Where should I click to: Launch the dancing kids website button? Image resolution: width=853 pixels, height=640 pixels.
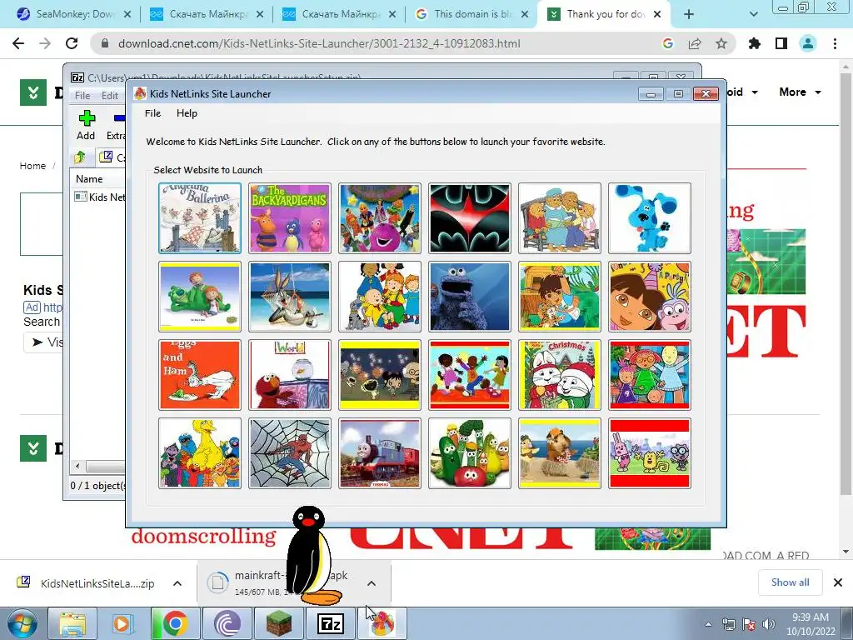pos(470,375)
